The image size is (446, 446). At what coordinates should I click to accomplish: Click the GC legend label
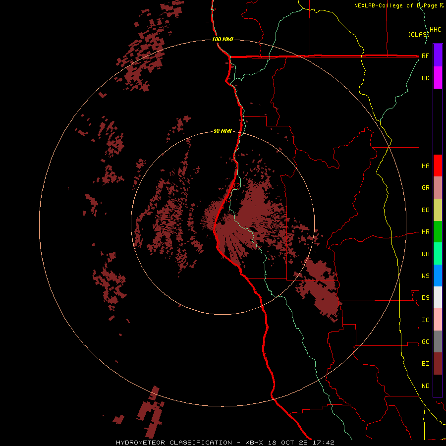pyautogui.click(x=425, y=341)
